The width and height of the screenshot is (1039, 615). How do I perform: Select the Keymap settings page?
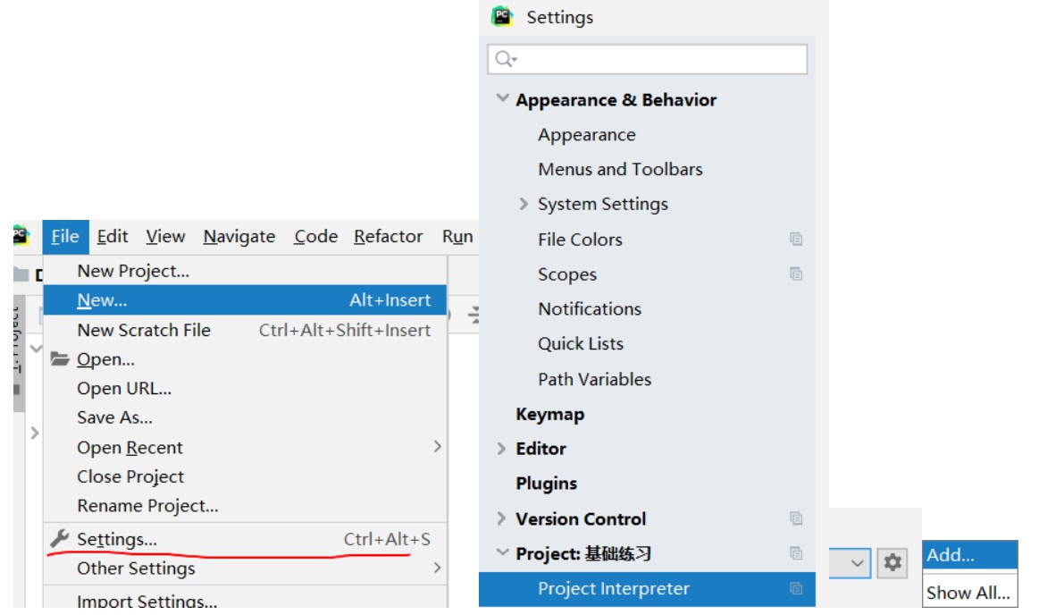pos(549,414)
